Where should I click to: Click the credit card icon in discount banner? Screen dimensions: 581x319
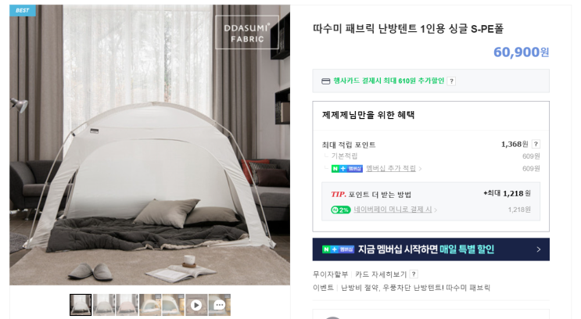(x=326, y=81)
